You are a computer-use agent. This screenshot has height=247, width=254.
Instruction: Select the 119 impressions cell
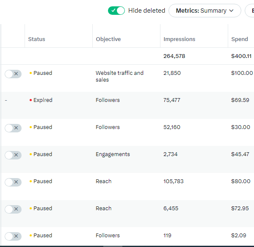pos(167,235)
